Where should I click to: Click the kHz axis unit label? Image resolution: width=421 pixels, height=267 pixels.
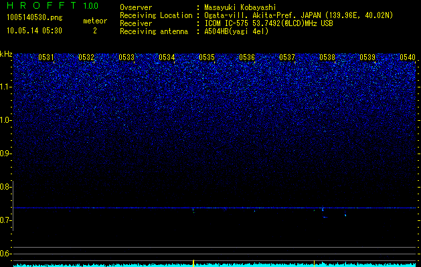[x=6, y=54]
